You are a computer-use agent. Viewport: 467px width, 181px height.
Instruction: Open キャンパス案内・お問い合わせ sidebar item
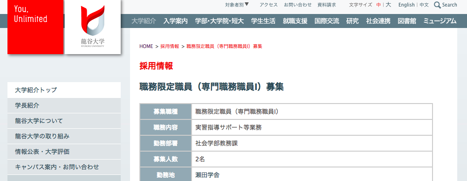pos(64,167)
